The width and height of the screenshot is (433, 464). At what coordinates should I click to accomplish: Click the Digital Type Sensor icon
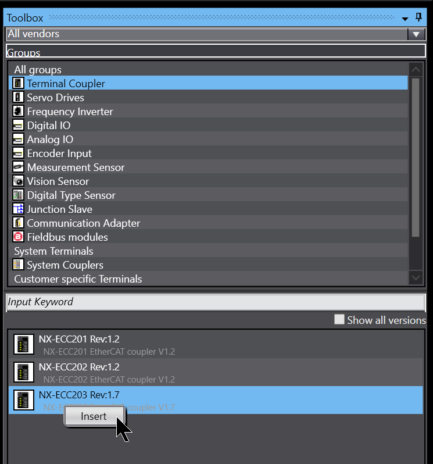pyautogui.click(x=18, y=195)
